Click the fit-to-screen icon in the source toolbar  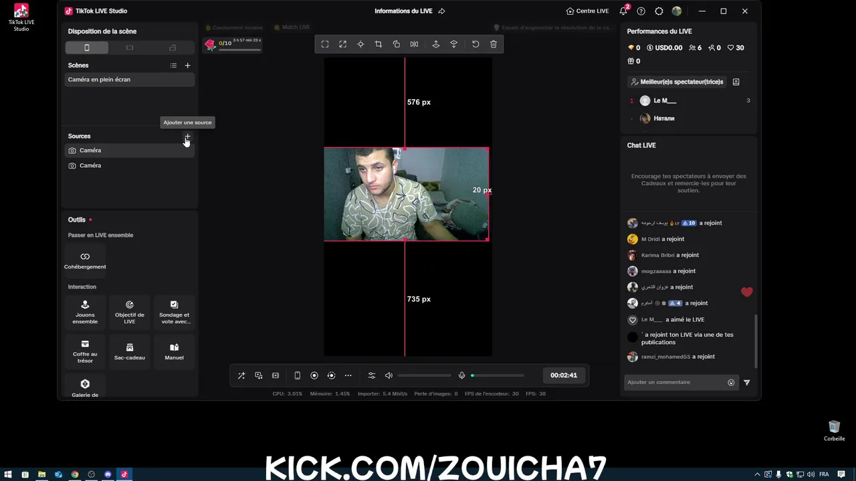point(325,44)
